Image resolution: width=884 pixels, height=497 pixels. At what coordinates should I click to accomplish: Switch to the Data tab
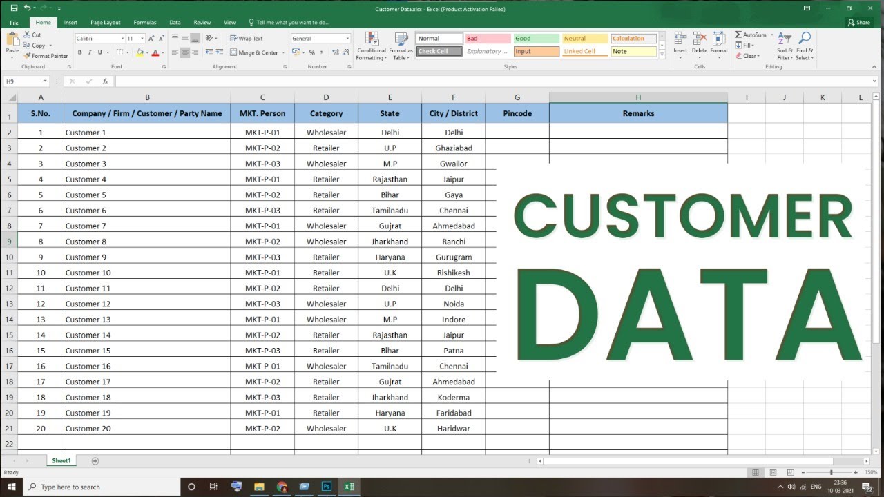point(175,22)
